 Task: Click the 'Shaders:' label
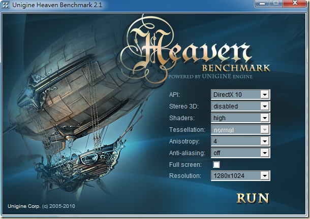point(182,118)
